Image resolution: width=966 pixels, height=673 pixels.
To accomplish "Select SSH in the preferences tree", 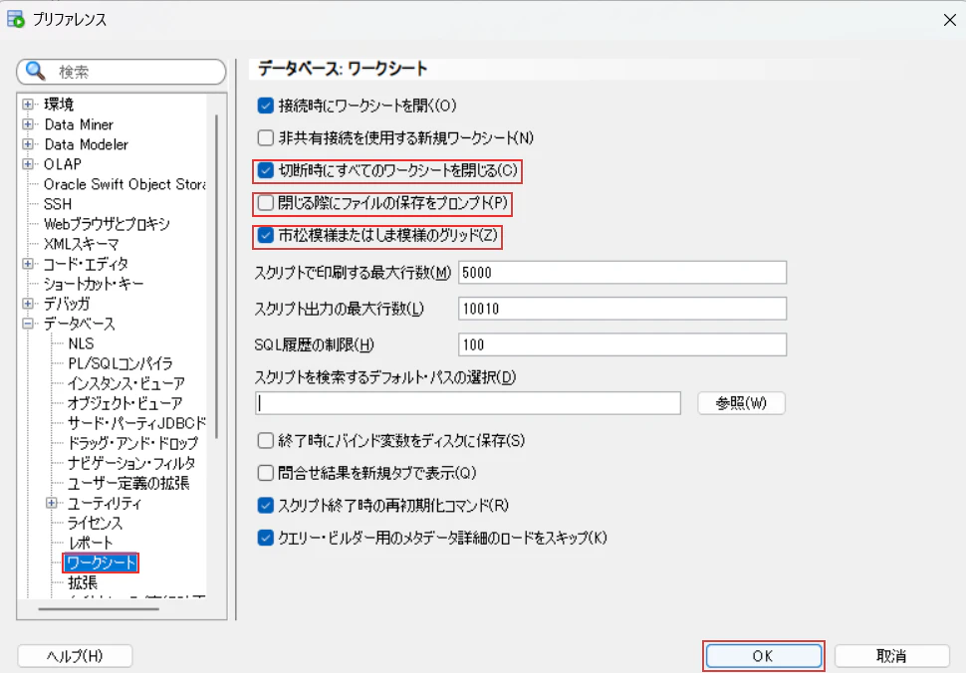I will click(x=58, y=204).
